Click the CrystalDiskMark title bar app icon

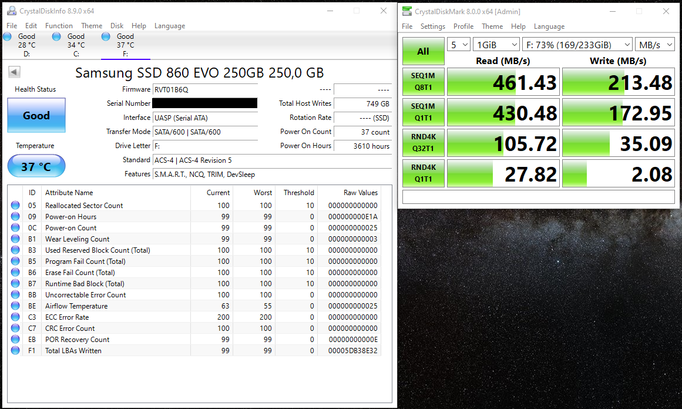pyautogui.click(x=407, y=11)
